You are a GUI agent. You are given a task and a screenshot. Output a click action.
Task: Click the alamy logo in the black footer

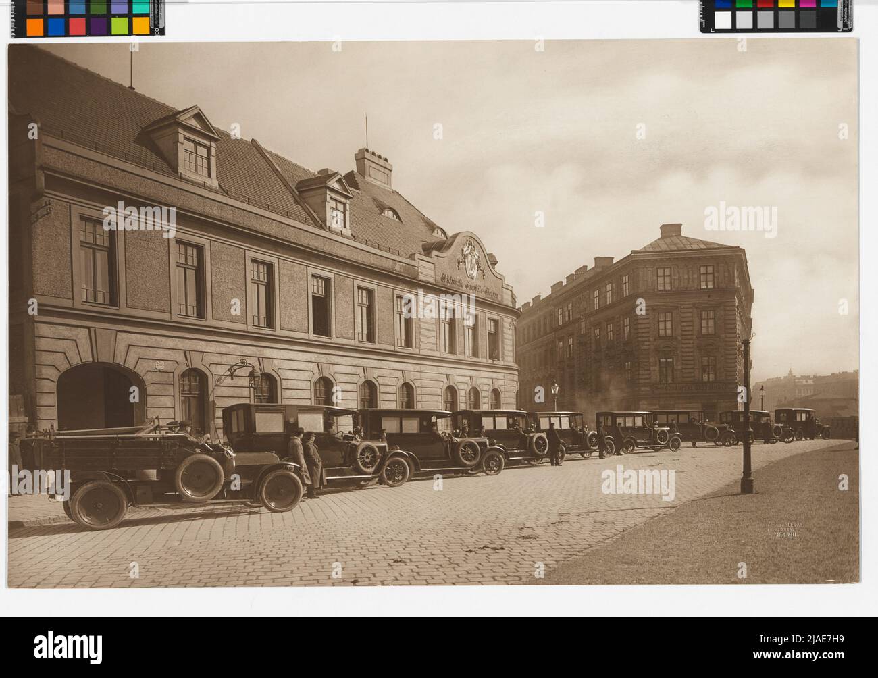point(68,646)
